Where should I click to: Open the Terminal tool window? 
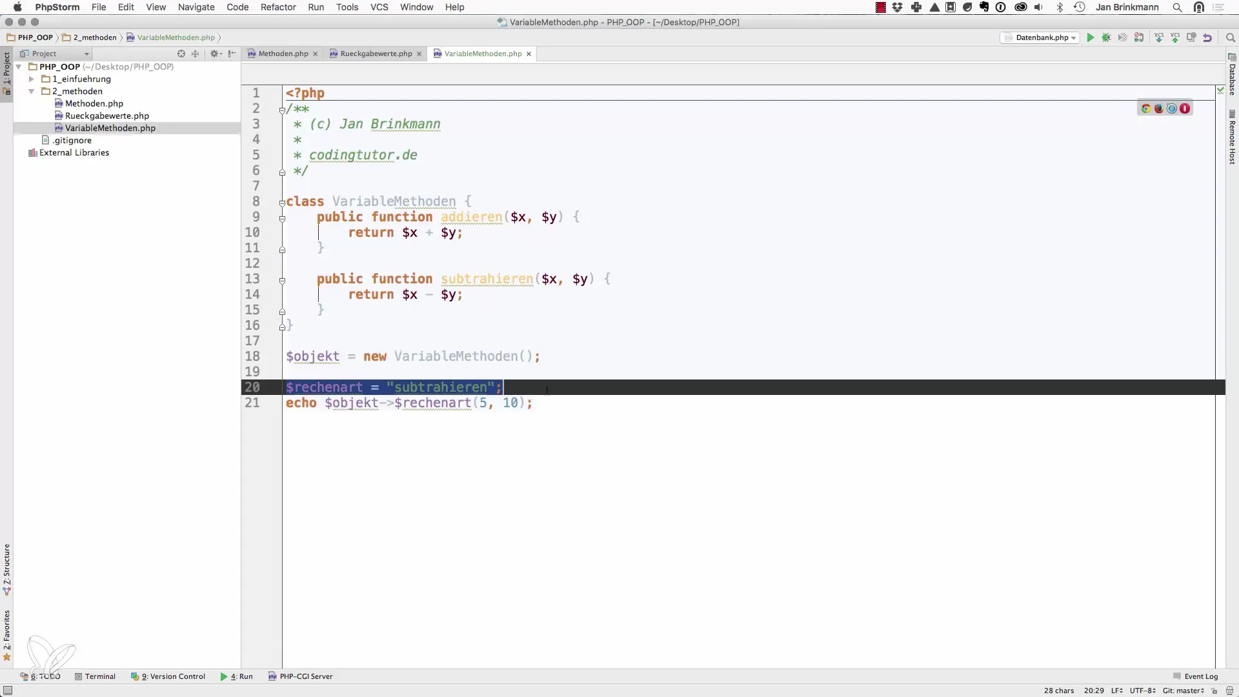tap(95, 676)
